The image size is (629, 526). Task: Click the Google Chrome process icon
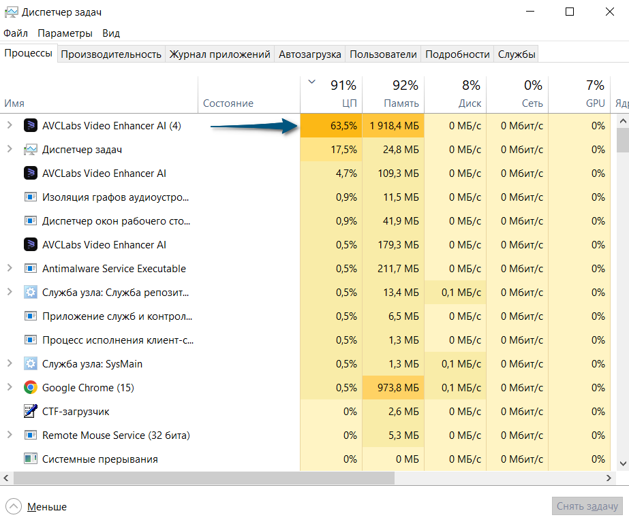tap(30, 388)
